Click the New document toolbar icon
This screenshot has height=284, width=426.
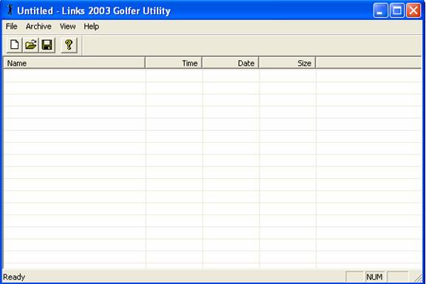pyautogui.click(x=14, y=45)
